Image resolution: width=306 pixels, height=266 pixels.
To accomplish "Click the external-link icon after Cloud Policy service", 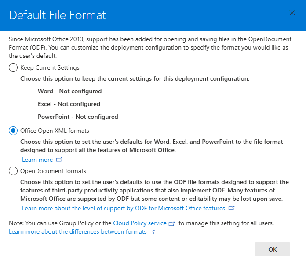I will pyautogui.click(x=171, y=223).
